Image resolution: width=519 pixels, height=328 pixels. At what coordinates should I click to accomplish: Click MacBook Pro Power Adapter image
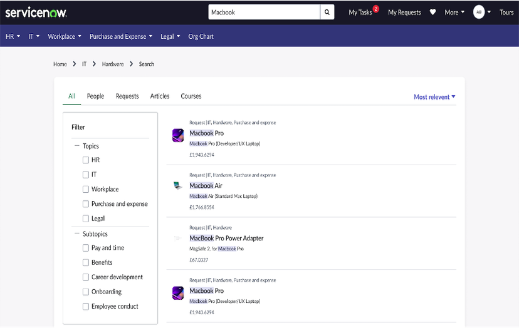pyautogui.click(x=178, y=238)
